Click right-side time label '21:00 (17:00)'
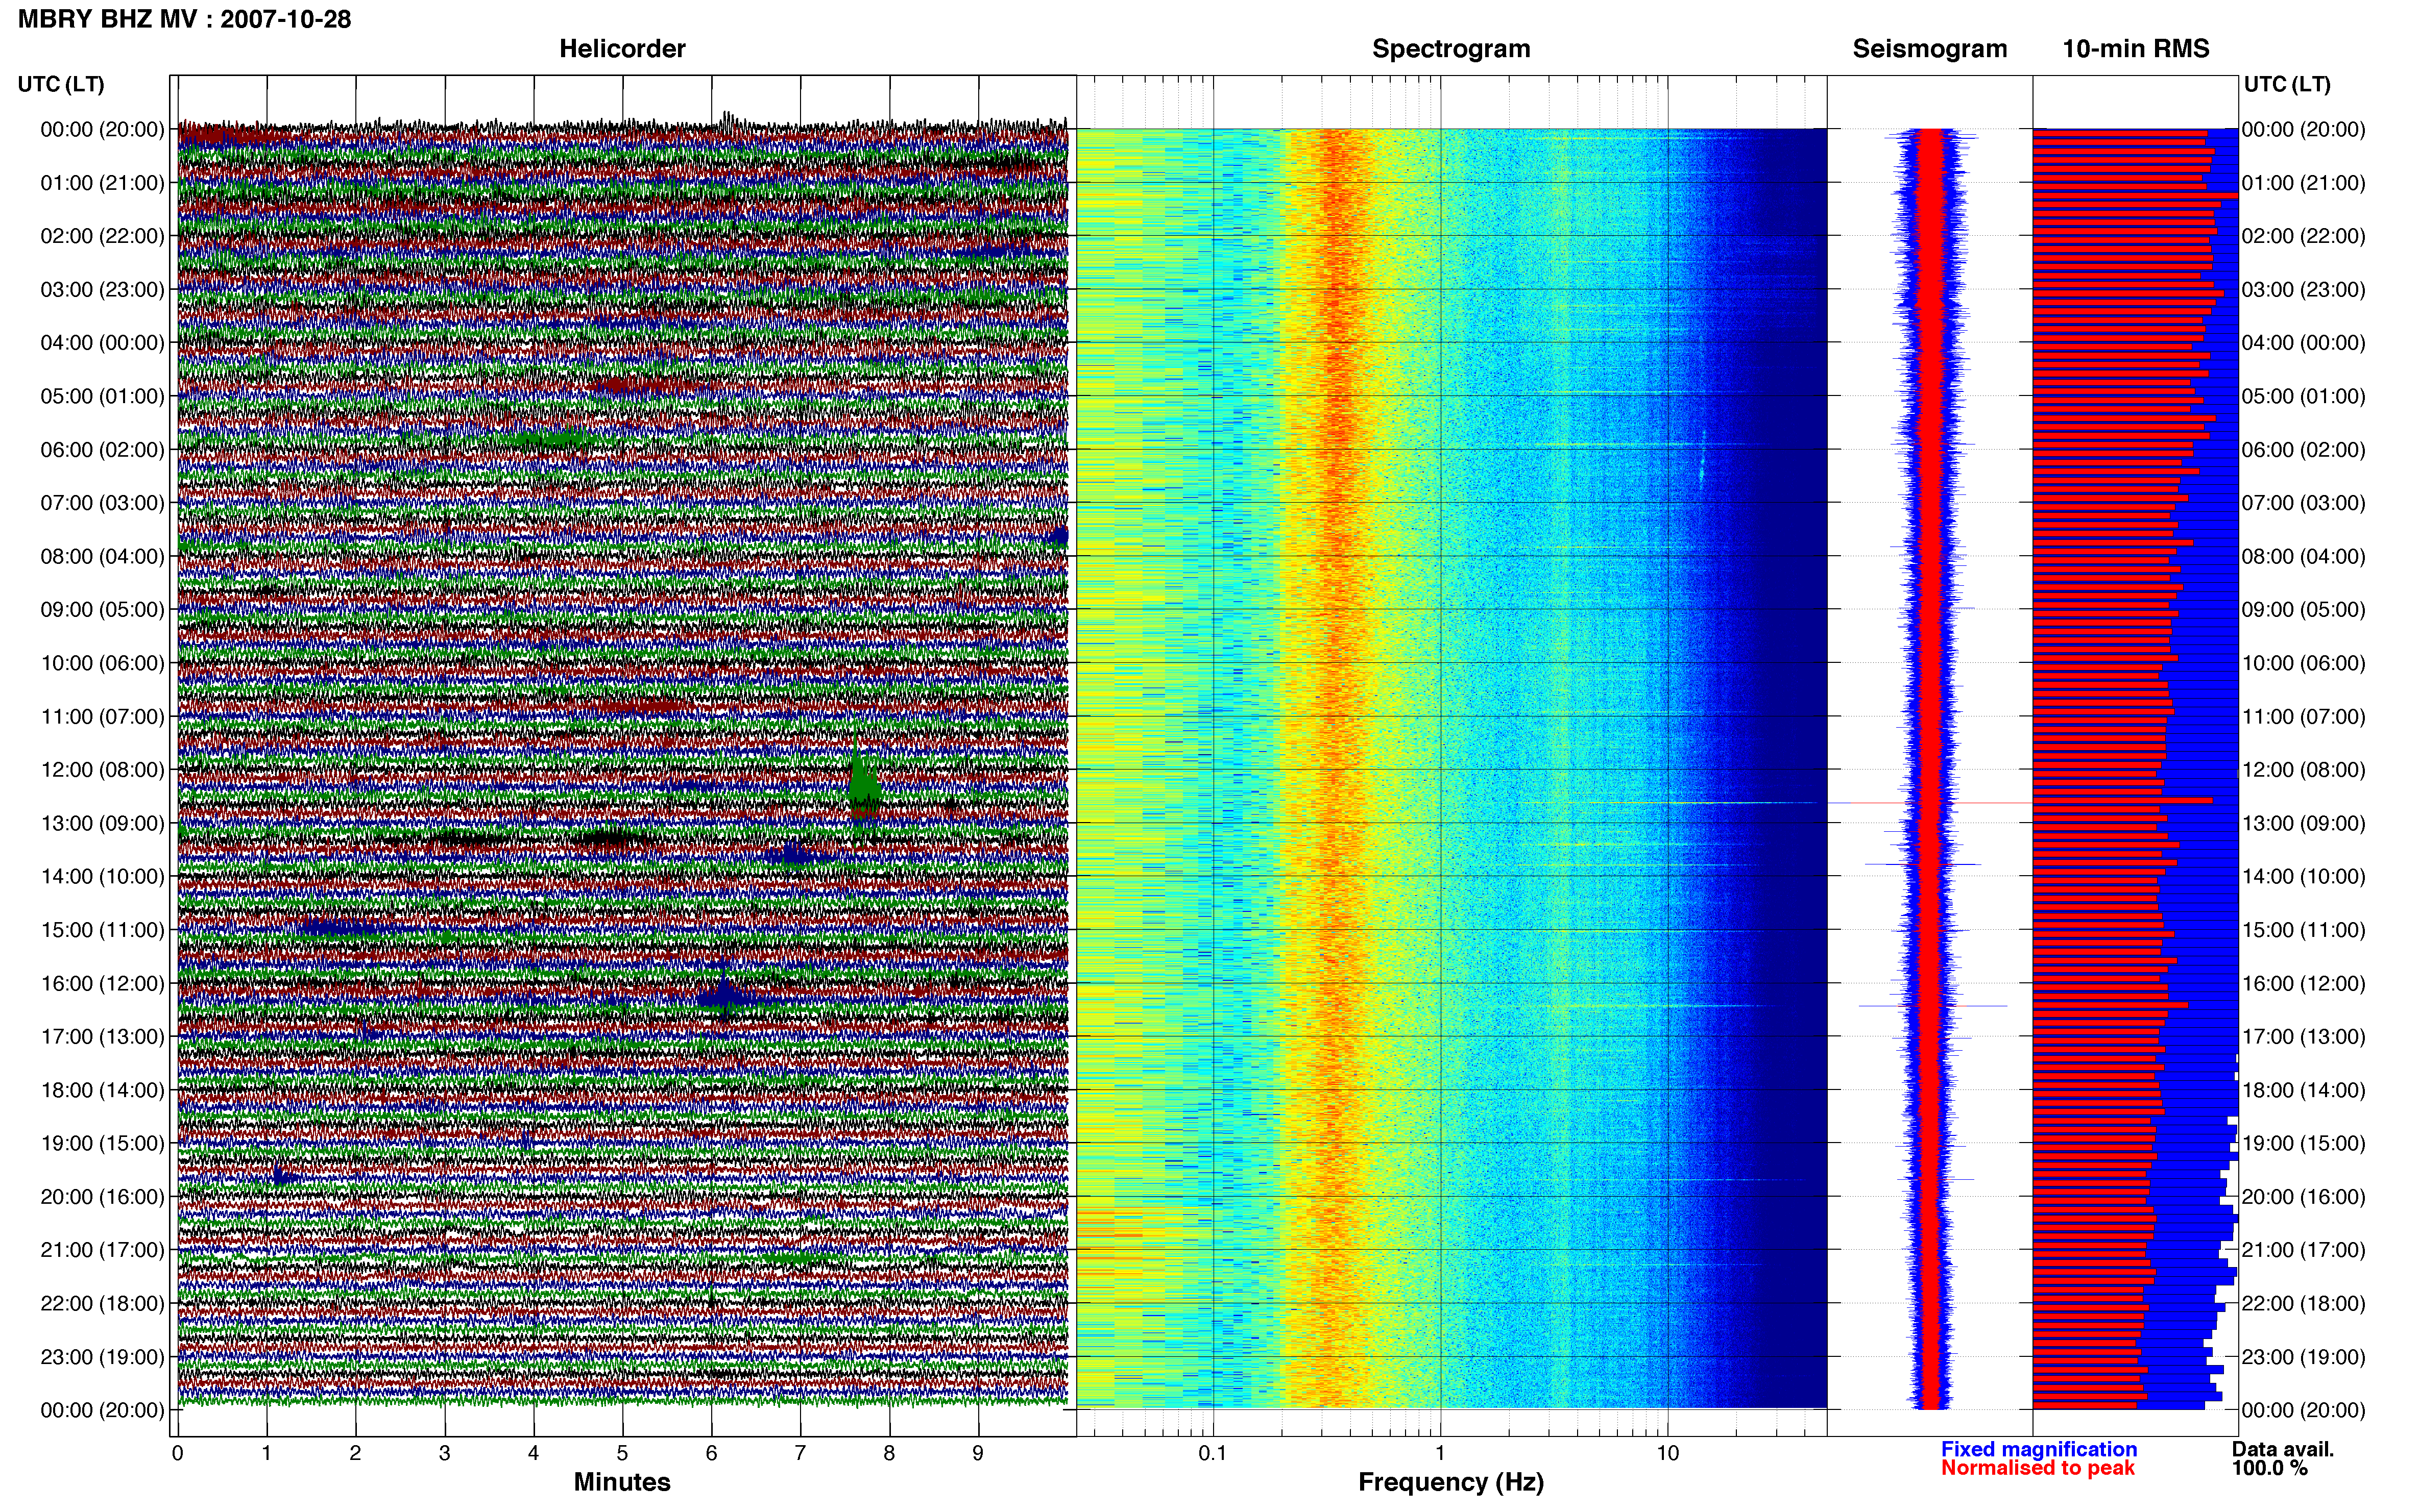2420x1512 pixels. (x=2303, y=1250)
